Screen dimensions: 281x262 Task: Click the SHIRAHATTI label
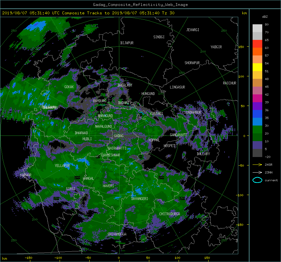click(117, 148)
